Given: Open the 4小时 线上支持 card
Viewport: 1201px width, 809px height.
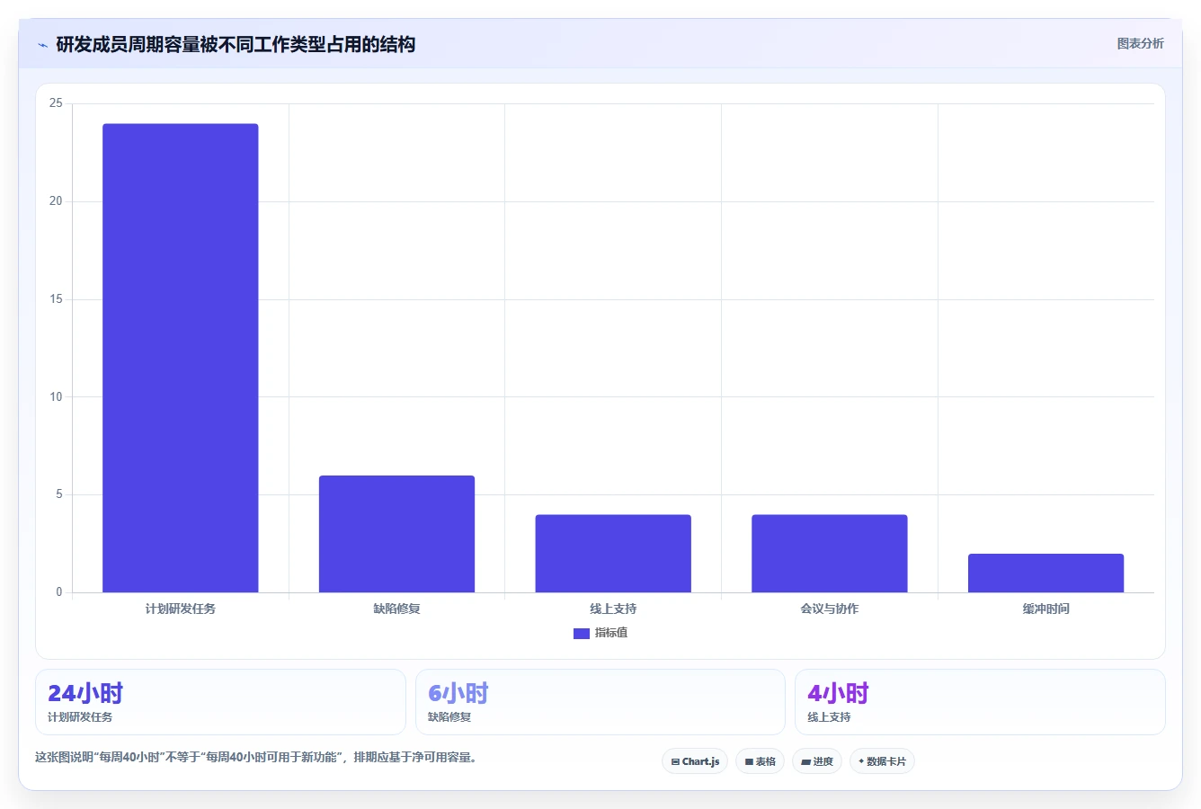Looking at the screenshot, I should [x=980, y=702].
